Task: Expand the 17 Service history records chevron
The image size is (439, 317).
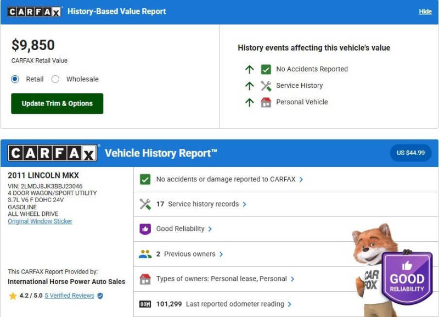Action: coord(244,204)
